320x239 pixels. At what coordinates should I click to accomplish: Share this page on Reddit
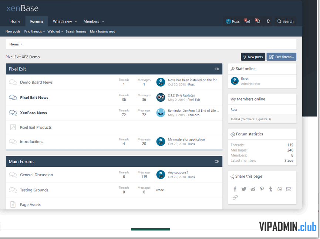click(253, 189)
